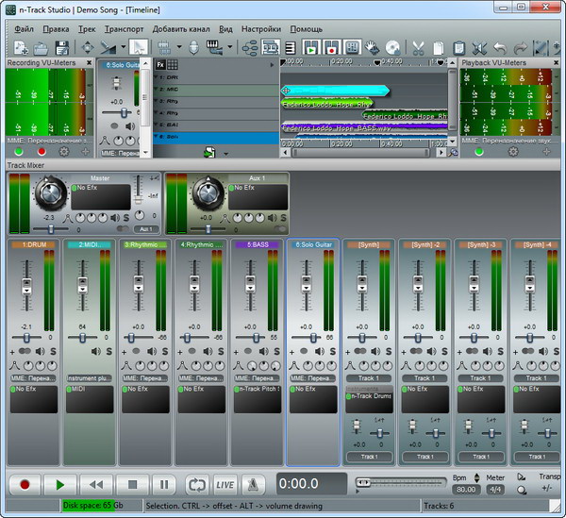Toggle the Loop playback icon
Screen dimensions: 566x518
[x=196, y=484]
